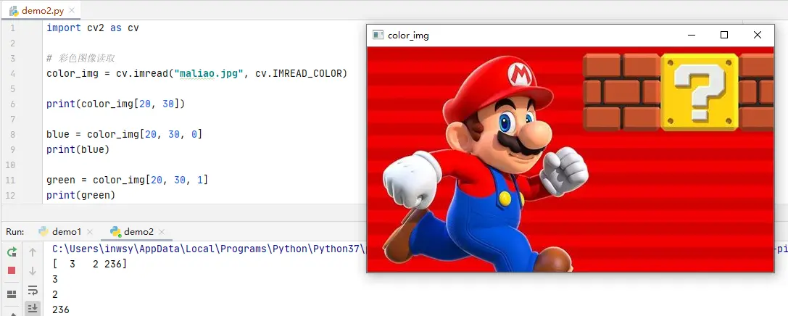The width and height of the screenshot is (788, 316).
Task: Toggle scroll to end of output
Action: pos(33,308)
